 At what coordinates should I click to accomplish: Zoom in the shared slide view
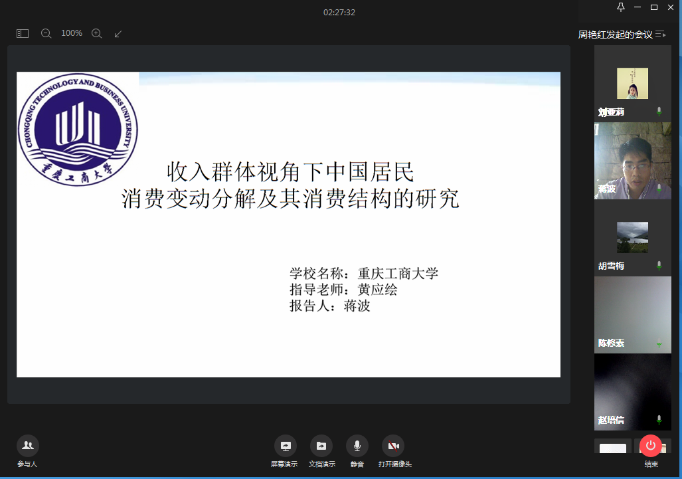click(96, 33)
